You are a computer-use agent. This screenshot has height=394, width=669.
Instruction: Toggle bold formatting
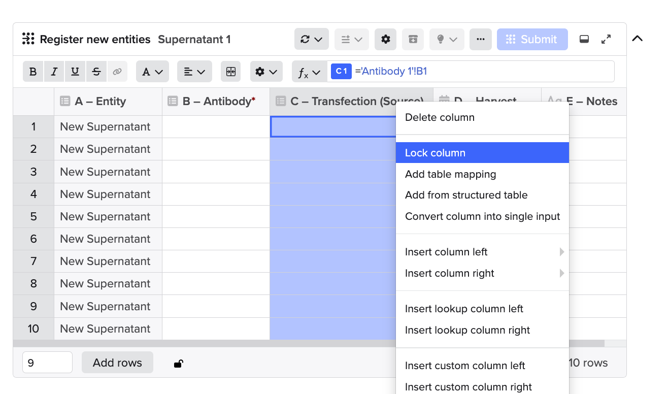[32, 71]
